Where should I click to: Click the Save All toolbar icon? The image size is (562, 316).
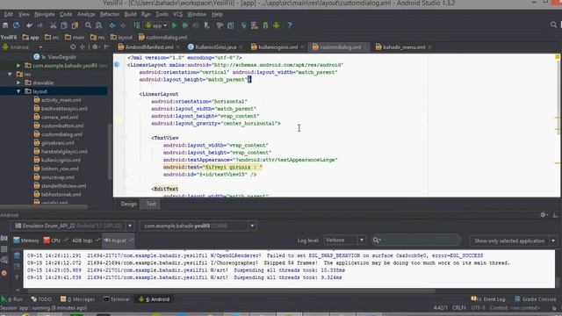(5, 25)
